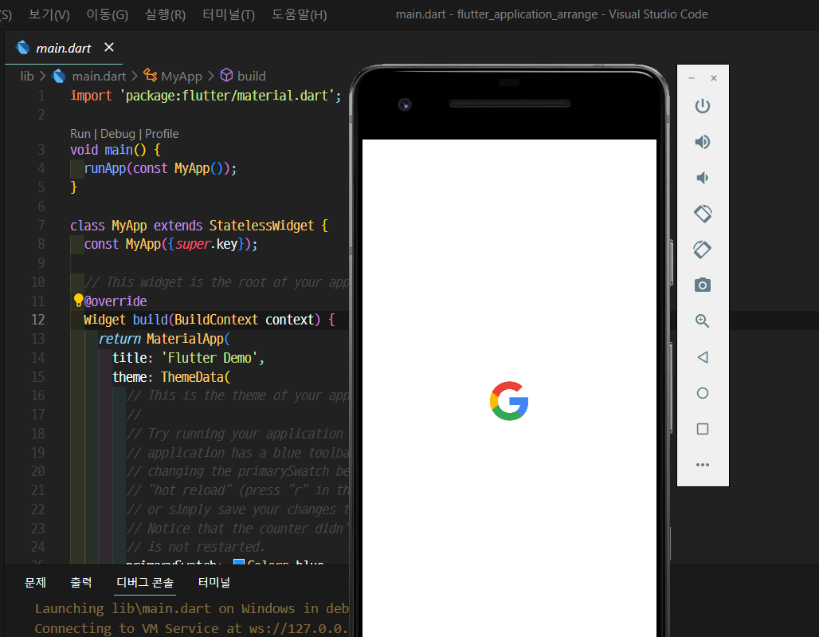The image size is (819, 637).
Task: Click the 'class MyApp extends StatelessWidget' line
Action: (x=199, y=226)
